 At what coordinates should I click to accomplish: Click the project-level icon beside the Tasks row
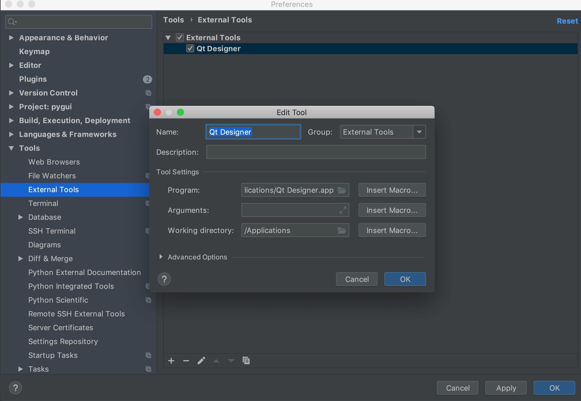(x=148, y=369)
